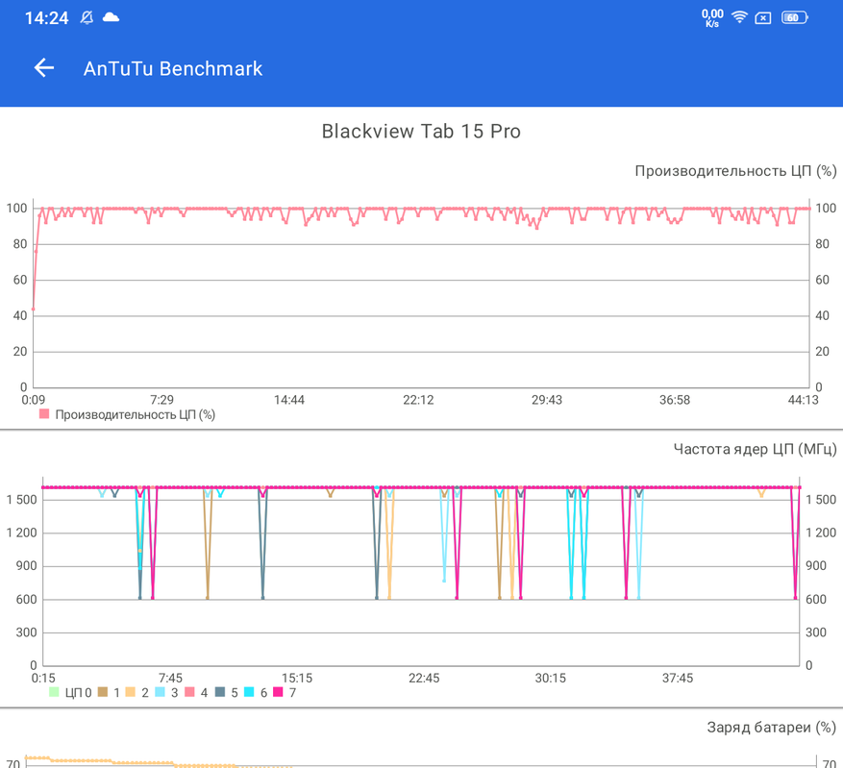Tap the 'Частота ядер ЦП (МГц)' chart title
Screen dimensions: 843x768
click(755, 449)
